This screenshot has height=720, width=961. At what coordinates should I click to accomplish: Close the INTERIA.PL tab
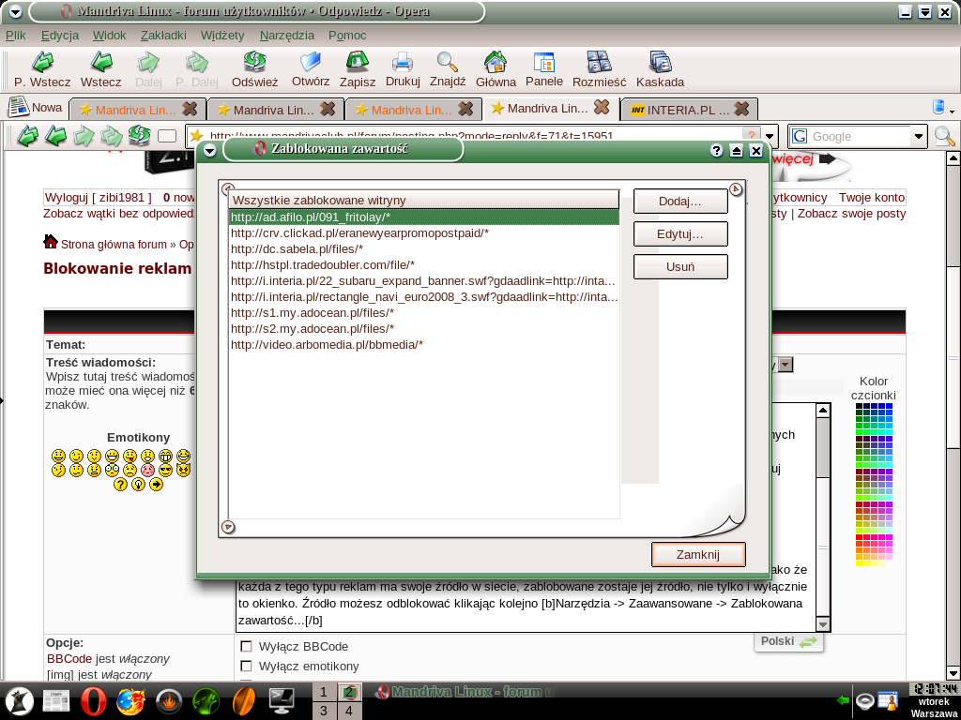pos(741,109)
